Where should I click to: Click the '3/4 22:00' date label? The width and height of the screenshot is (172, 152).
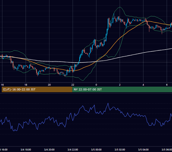pyautogui.click(x=73, y=150)
